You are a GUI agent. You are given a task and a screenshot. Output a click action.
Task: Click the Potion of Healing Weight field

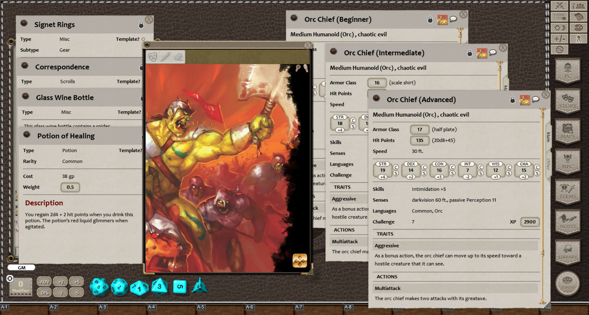[x=70, y=187]
